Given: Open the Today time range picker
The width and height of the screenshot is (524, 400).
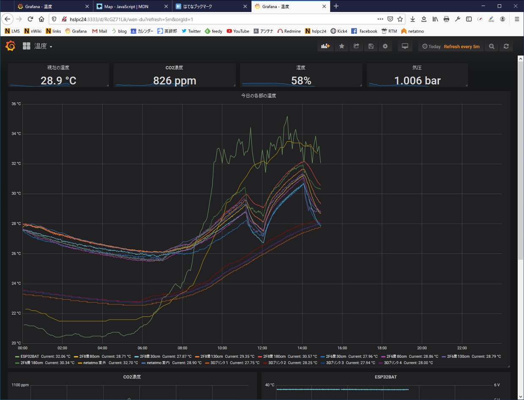Looking at the screenshot, I should (x=431, y=47).
